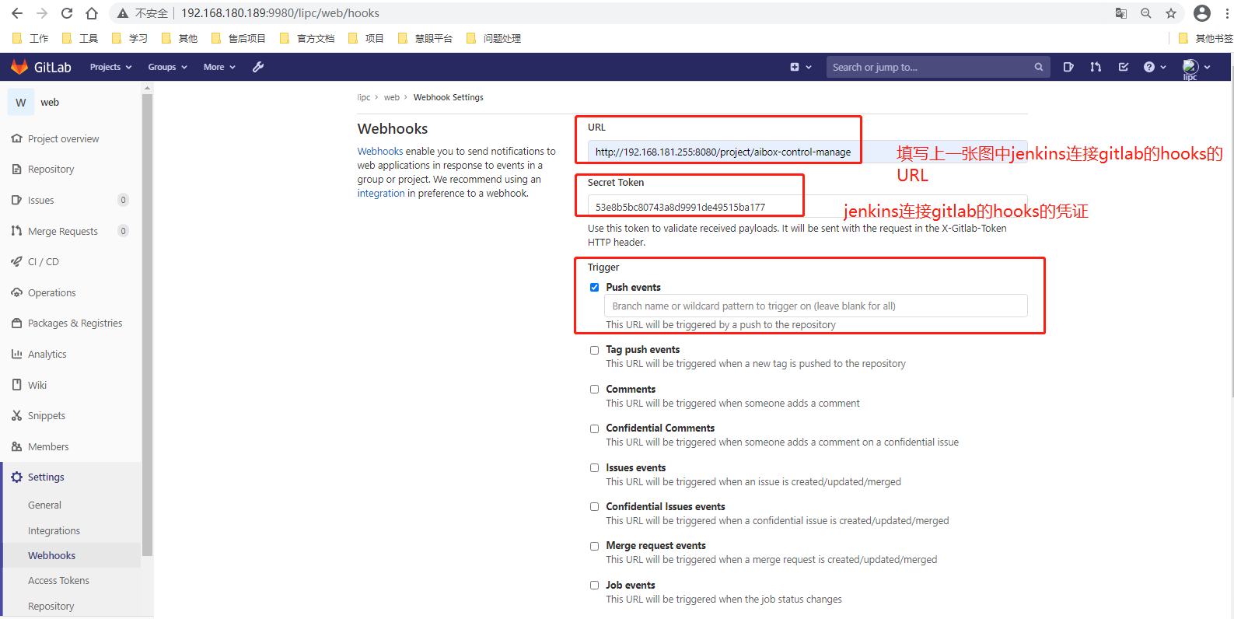Focus the URL input field
The width and height of the screenshot is (1234, 619).
807,152
